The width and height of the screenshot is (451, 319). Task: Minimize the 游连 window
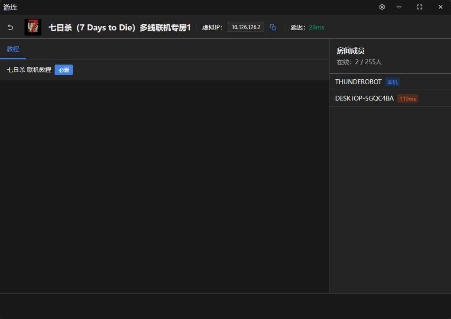(x=399, y=7)
